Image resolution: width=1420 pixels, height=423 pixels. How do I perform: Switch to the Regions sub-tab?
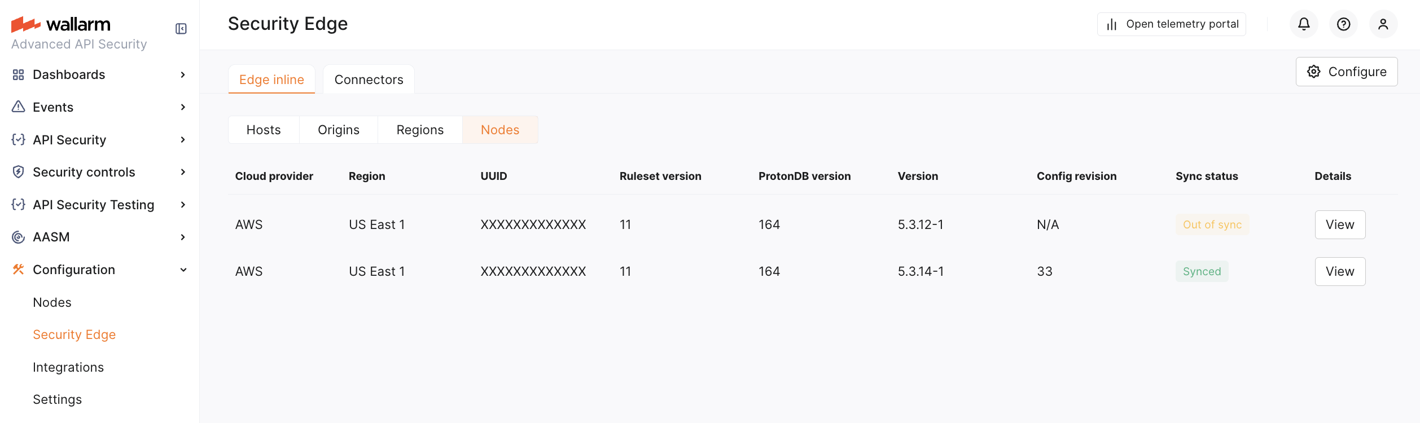tap(420, 130)
